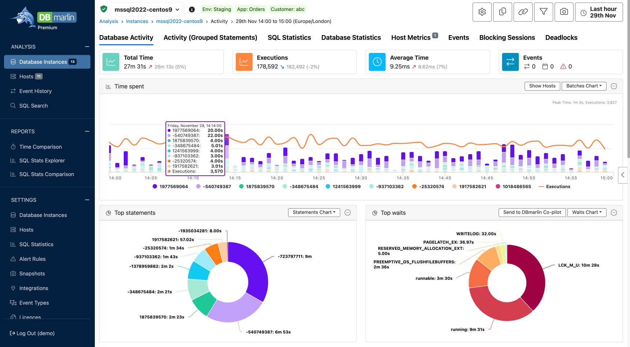The width and height of the screenshot is (630, 347).
Task: Switch to the SQL Statistics tab
Action: tap(289, 38)
